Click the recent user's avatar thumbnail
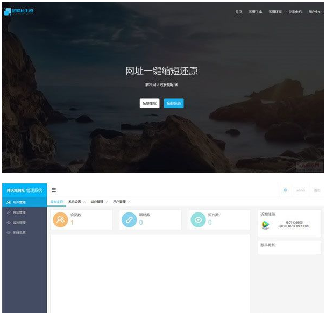Viewport: 326px width, 313px height. (265, 225)
